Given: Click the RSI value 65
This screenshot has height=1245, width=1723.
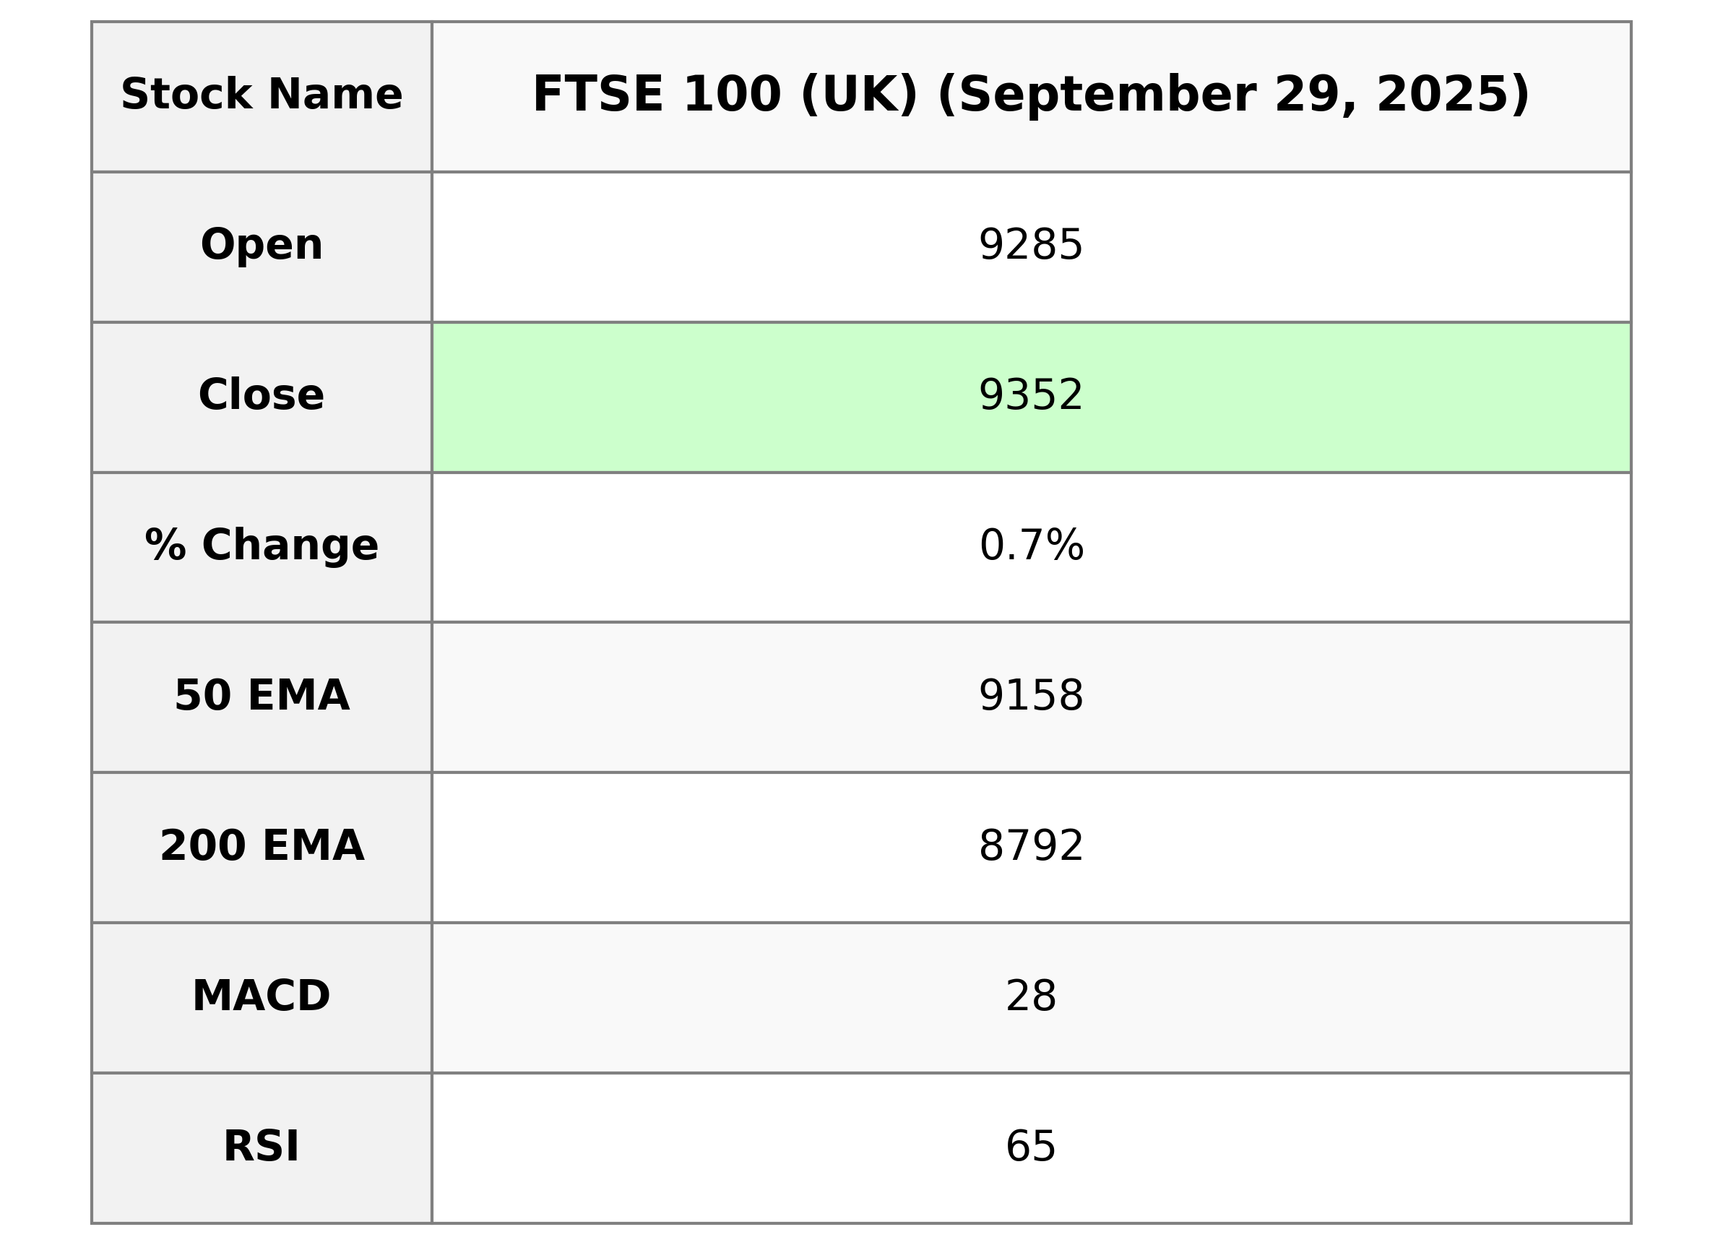Looking at the screenshot, I should [x=1030, y=1147].
